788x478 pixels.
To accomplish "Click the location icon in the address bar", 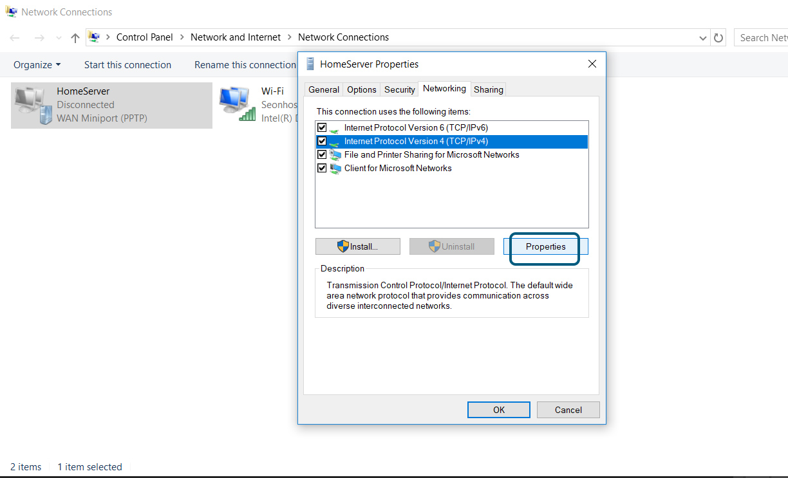I will click(x=94, y=37).
